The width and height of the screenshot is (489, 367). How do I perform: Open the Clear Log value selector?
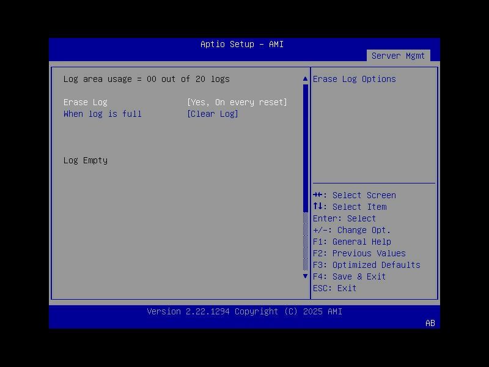(213, 113)
